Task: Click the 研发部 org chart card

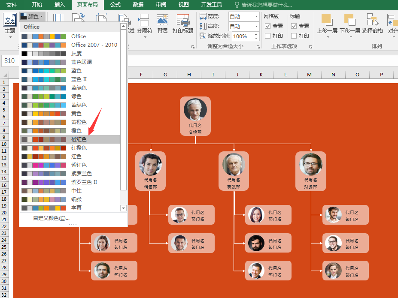Action: [234, 171]
